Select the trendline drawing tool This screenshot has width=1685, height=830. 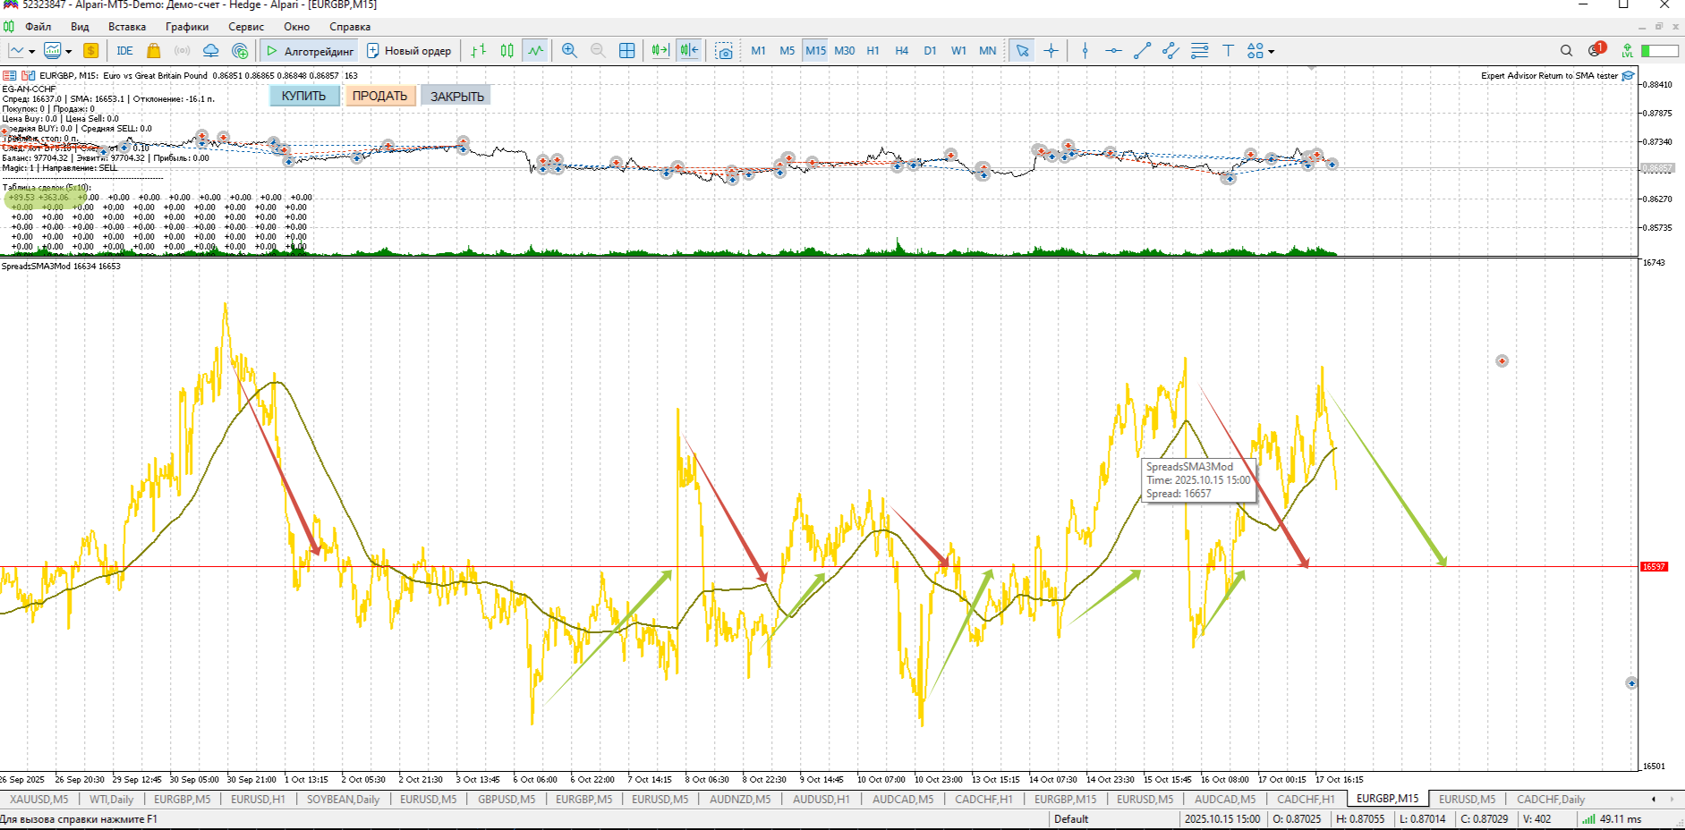(x=1142, y=51)
